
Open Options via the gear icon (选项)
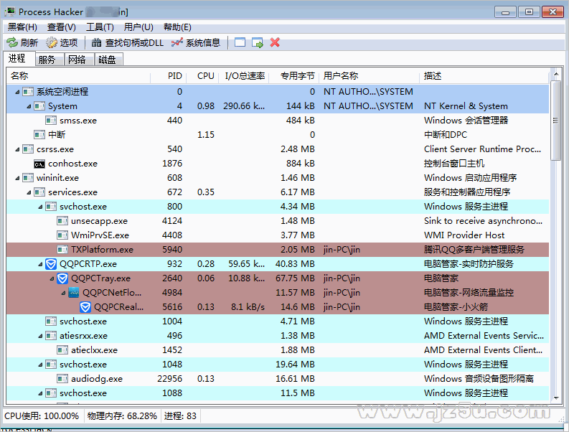tap(52, 42)
